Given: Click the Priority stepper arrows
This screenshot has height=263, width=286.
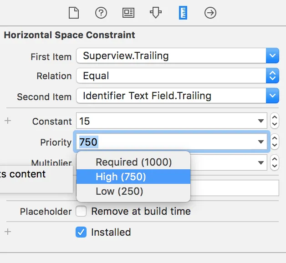Looking at the screenshot, I should [x=275, y=142].
